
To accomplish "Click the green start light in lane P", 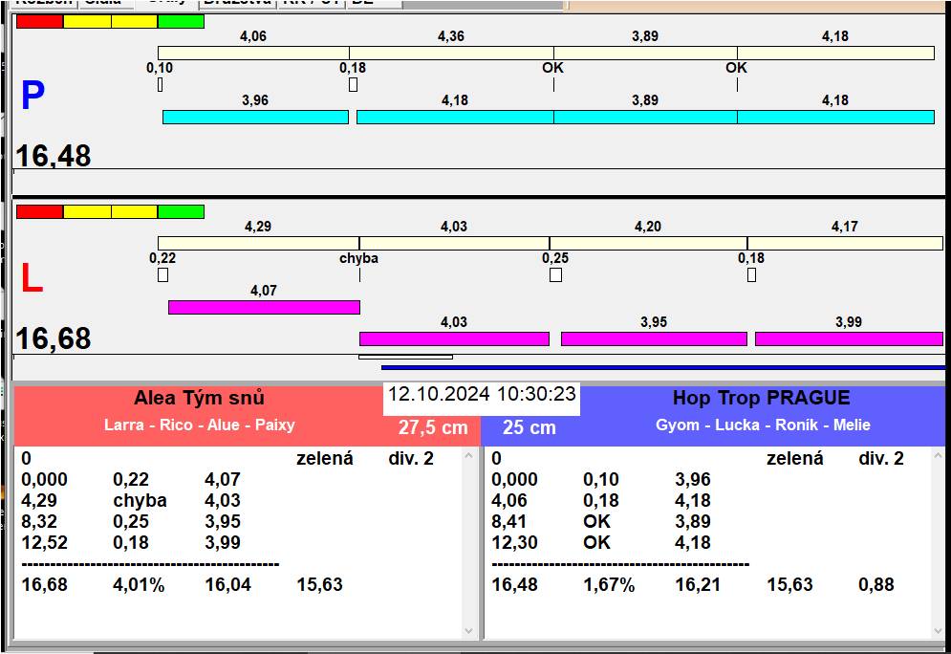I will tap(181, 21).
